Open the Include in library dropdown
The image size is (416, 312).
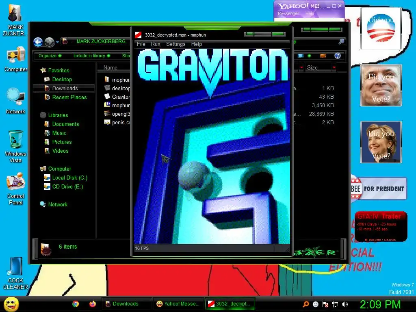tap(91, 56)
